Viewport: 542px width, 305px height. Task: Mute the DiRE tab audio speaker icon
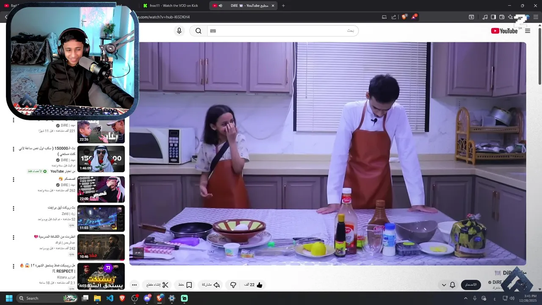[x=221, y=6]
